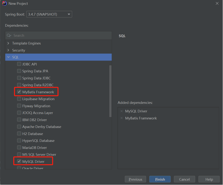Screen dimensions: 223x185
Task: Remove MyBatis Framework with its X icon
Action: click(x=122, y=118)
